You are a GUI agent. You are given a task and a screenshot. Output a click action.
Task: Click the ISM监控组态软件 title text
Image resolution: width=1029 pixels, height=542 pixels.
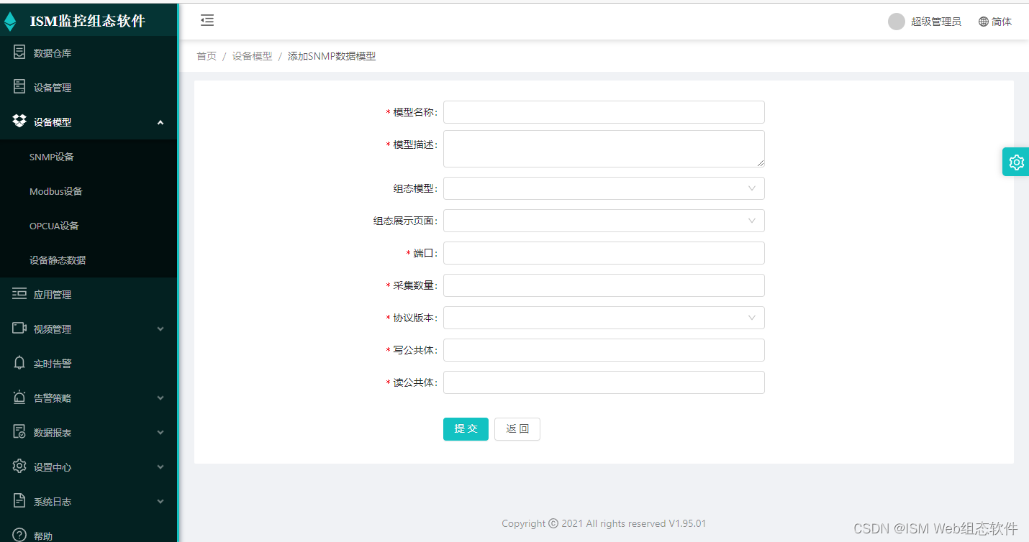point(88,22)
